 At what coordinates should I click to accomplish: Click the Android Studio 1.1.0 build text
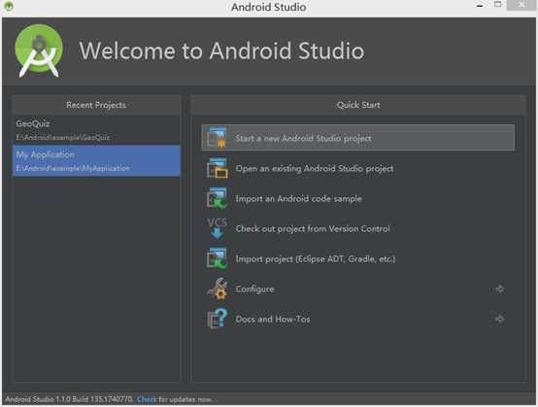click(69, 399)
